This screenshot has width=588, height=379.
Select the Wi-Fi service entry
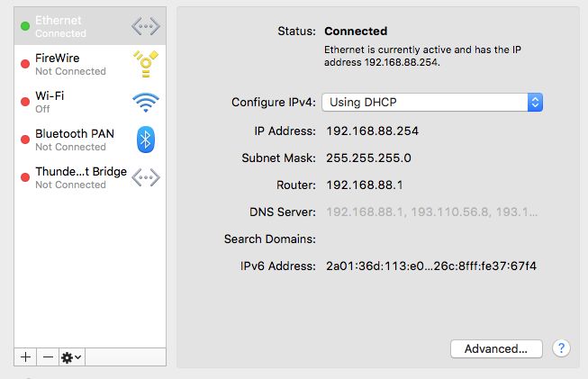coord(90,102)
